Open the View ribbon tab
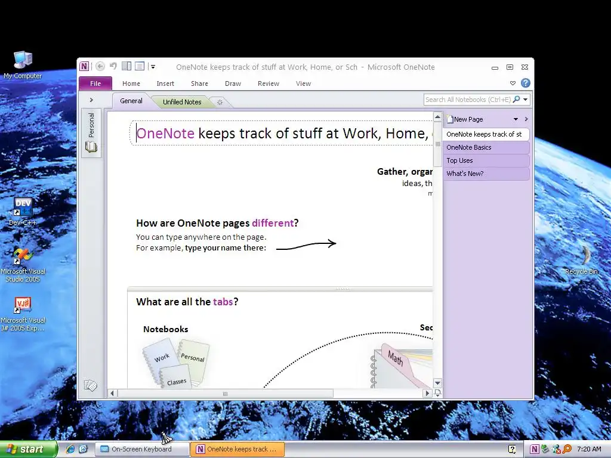This screenshot has width=611, height=458. click(x=303, y=83)
